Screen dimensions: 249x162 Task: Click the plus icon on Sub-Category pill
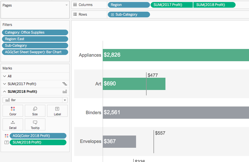[112, 15]
